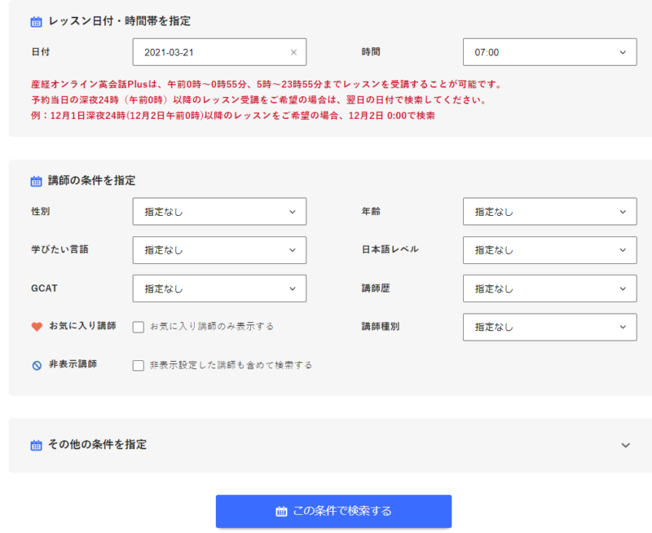Viewport: 652px width, 533px height.
Task: Open the 時間 dropdown showing 07:00
Action: pyautogui.click(x=549, y=51)
